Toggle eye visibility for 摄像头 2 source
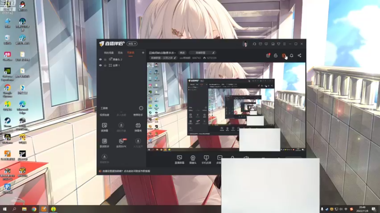380x213 pixels. click(x=100, y=60)
